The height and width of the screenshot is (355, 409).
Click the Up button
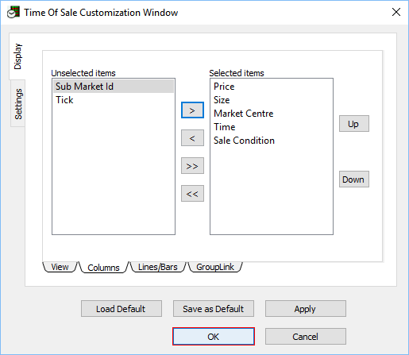click(x=354, y=124)
